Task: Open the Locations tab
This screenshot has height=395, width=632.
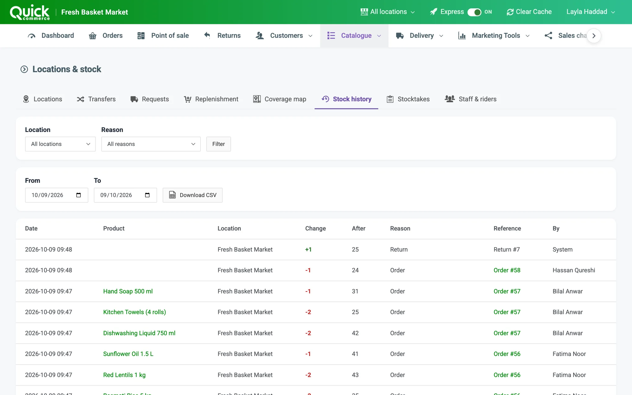Action: (42, 99)
